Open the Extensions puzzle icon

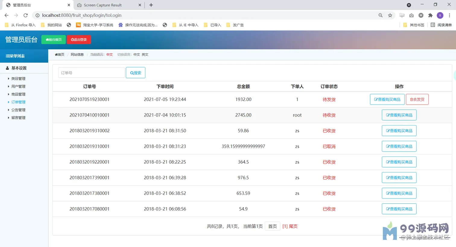(x=430, y=15)
